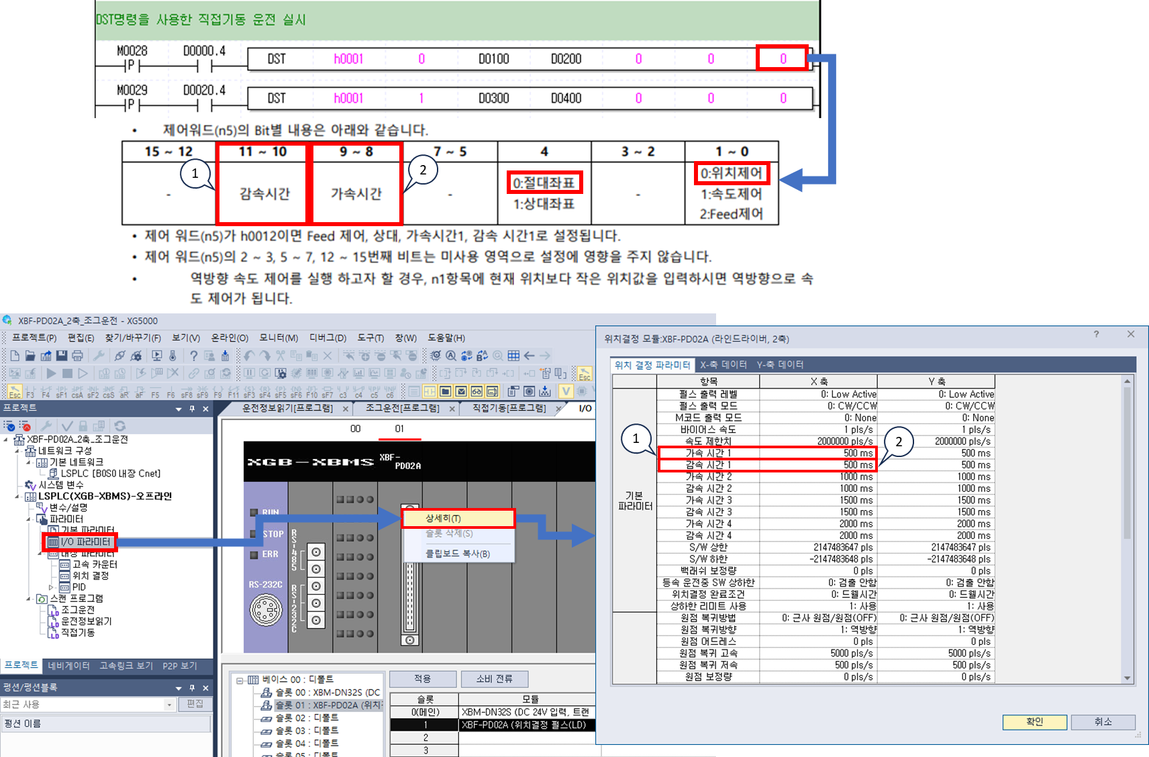The image size is (1149, 757).
Task: Toggle the V variable display button
Action: coord(567,391)
